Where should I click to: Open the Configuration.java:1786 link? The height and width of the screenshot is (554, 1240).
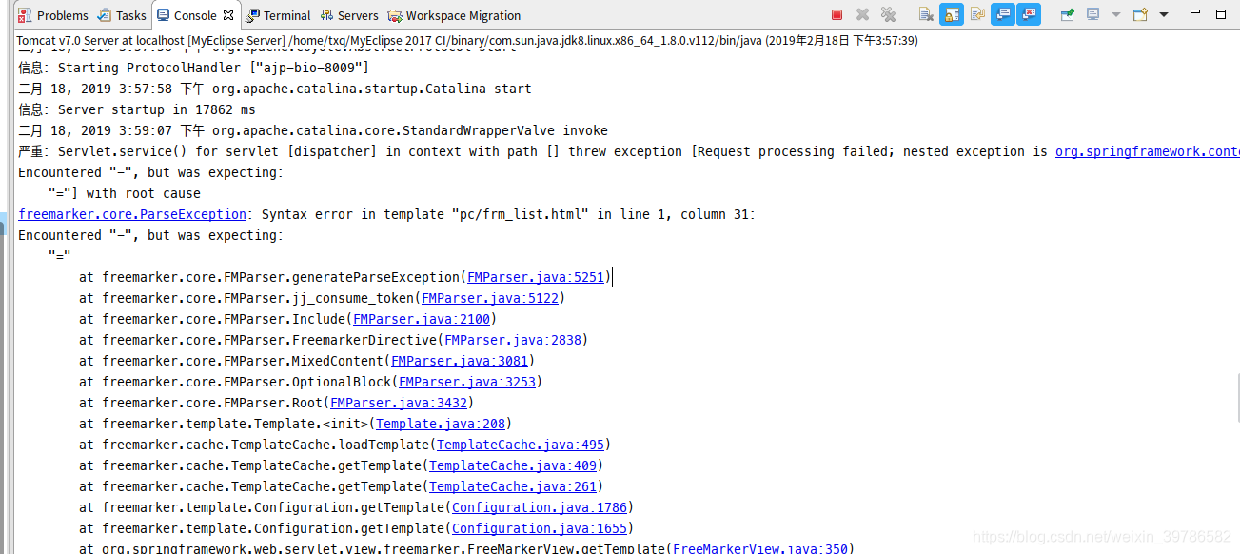click(x=540, y=507)
